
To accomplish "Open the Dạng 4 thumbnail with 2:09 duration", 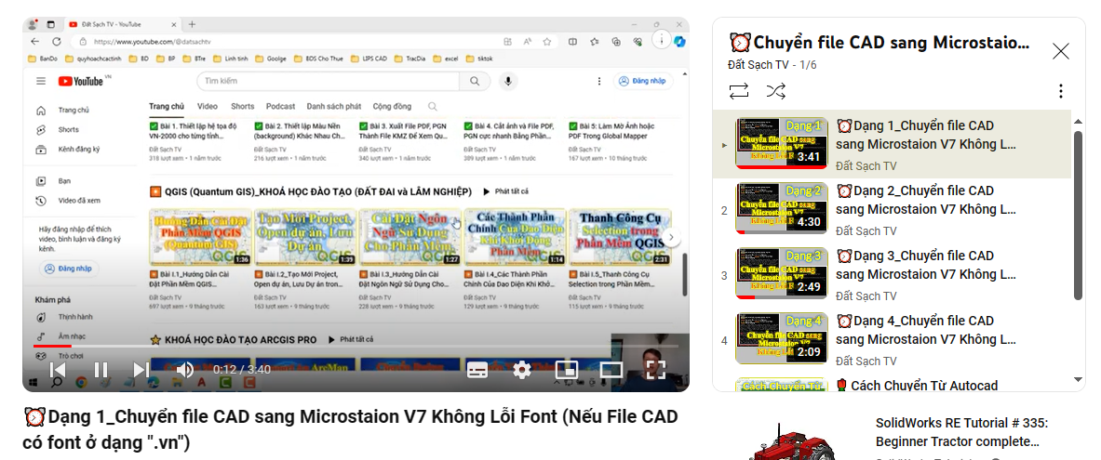I will pyautogui.click(x=781, y=338).
